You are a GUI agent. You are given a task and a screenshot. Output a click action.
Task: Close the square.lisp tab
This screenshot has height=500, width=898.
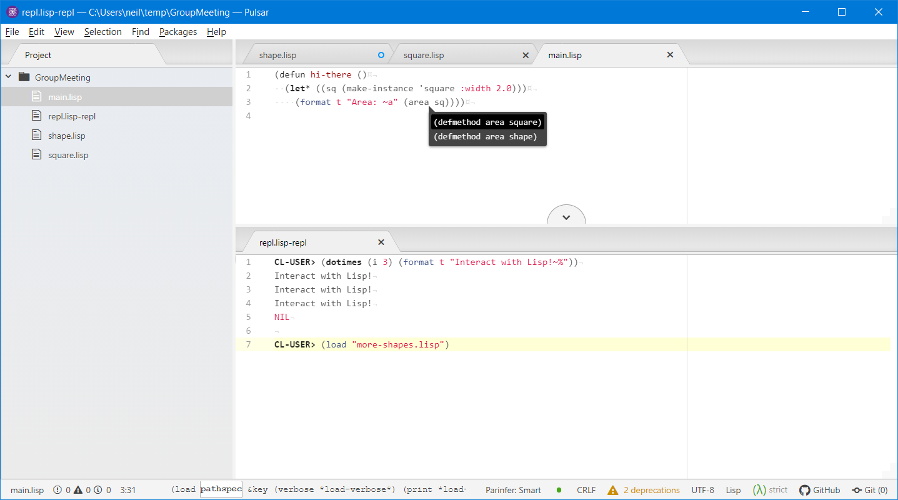tap(526, 55)
